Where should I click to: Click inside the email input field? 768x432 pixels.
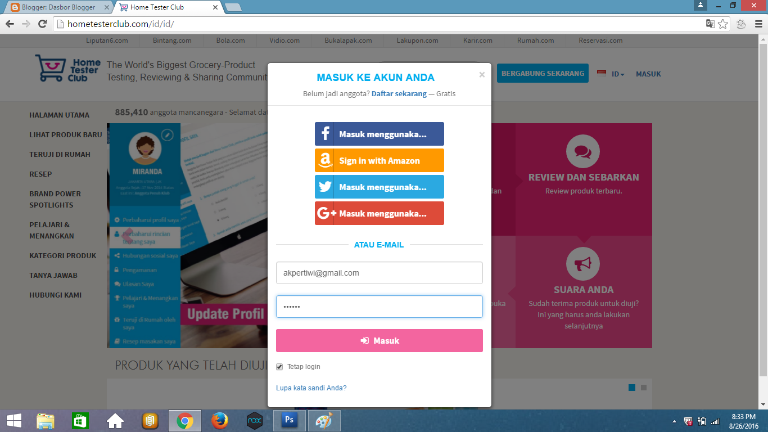pos(379,273)
